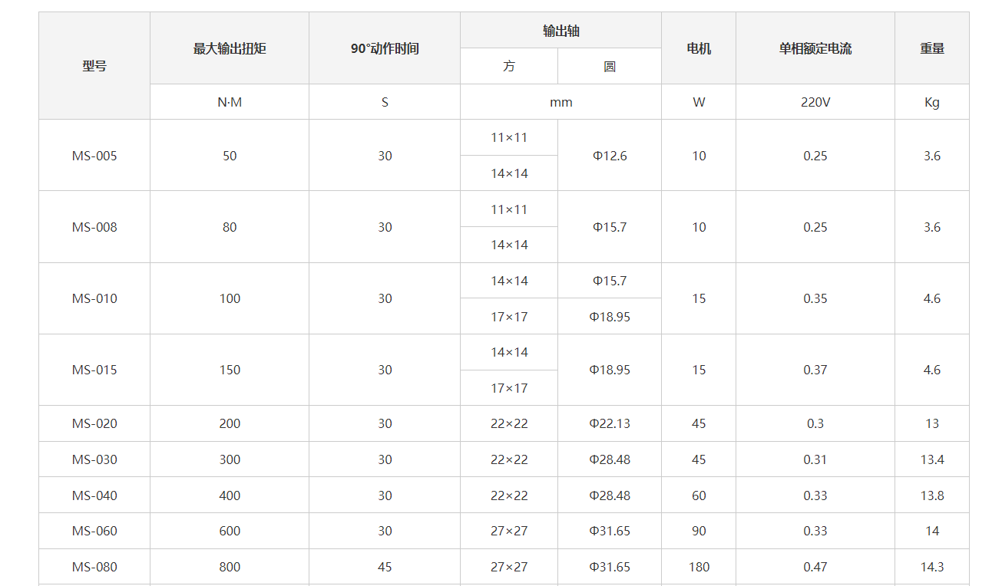The height and width of the screenshot is (586, 1002).
Task: Click the MS-080 model cell
Action: [94, 567]
